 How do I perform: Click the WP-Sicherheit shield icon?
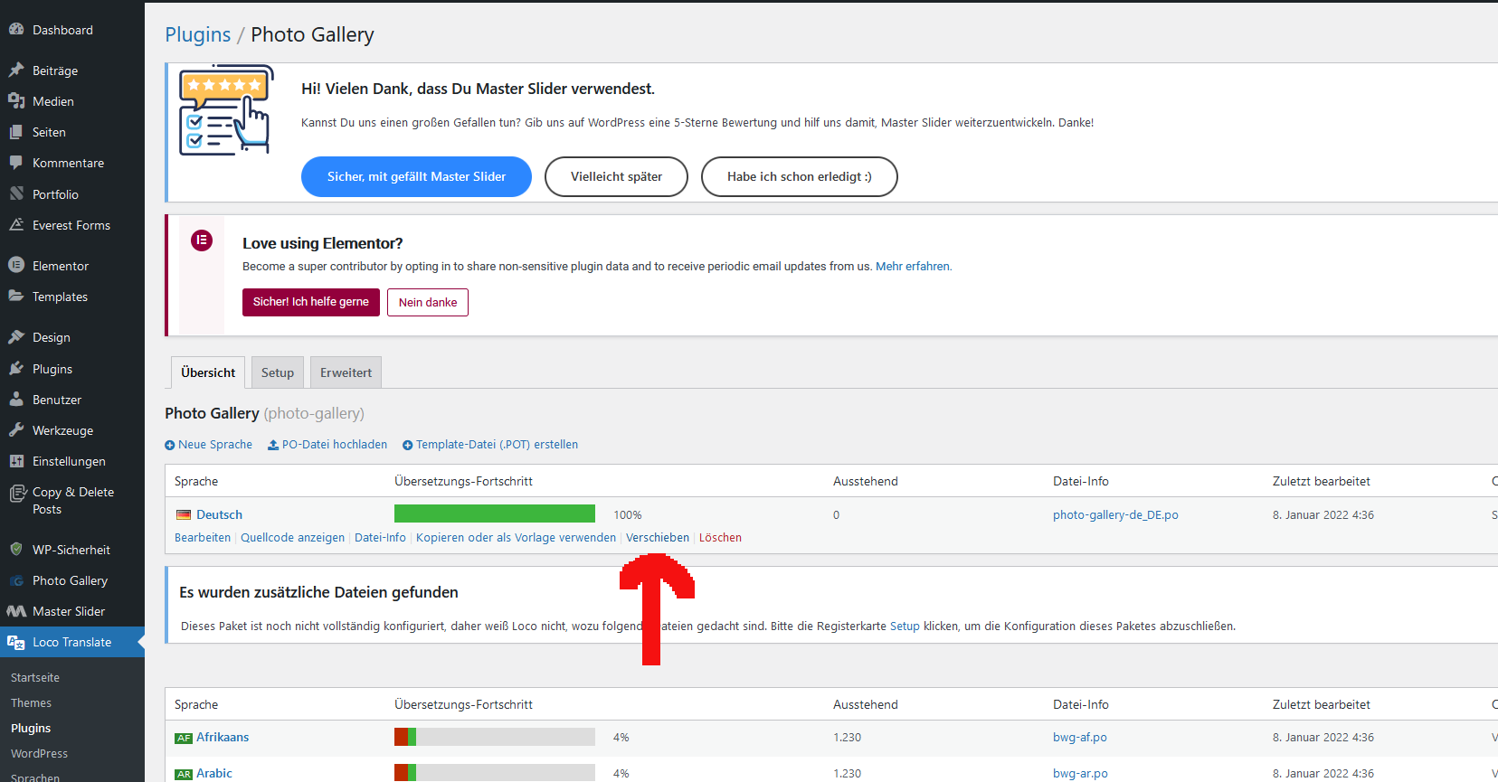pos(16,550)
